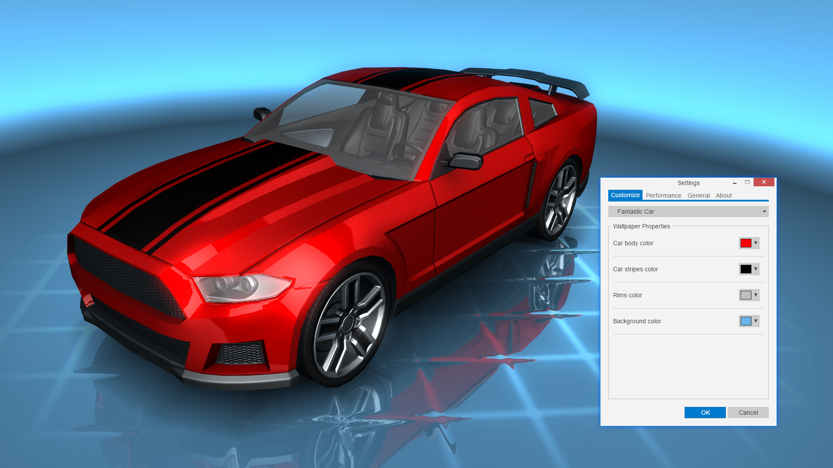833x468 pixels.
Task: Open the Car stripes color dropdown arrow
Action: coord(756,269)
